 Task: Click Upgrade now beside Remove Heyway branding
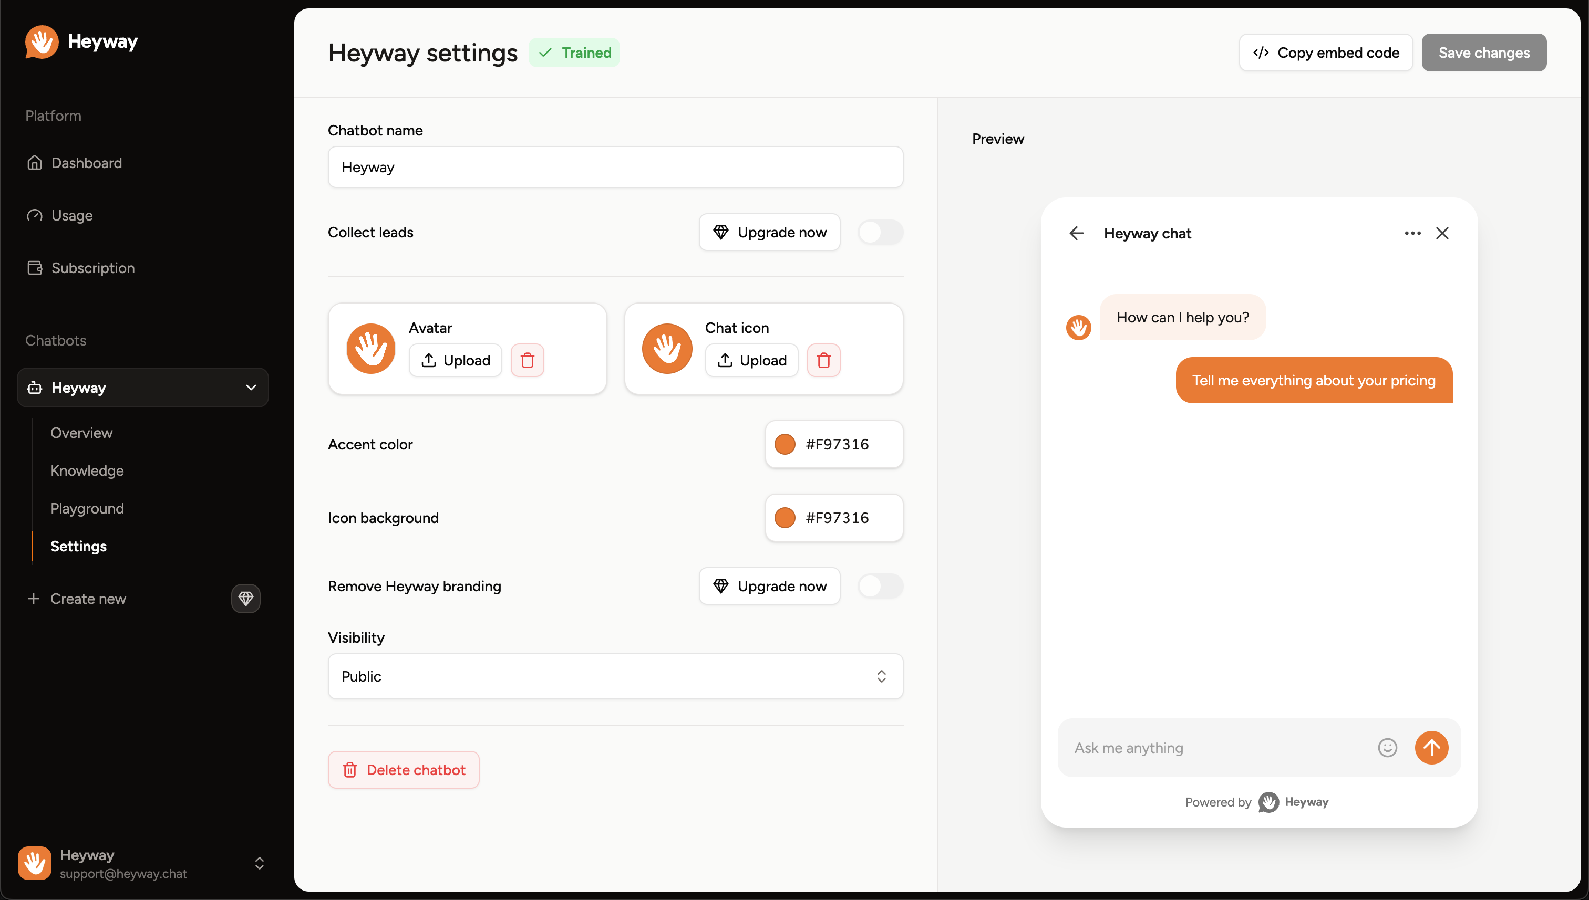769,586
